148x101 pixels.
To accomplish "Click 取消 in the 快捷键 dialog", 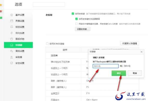I will tap(135, 73).
